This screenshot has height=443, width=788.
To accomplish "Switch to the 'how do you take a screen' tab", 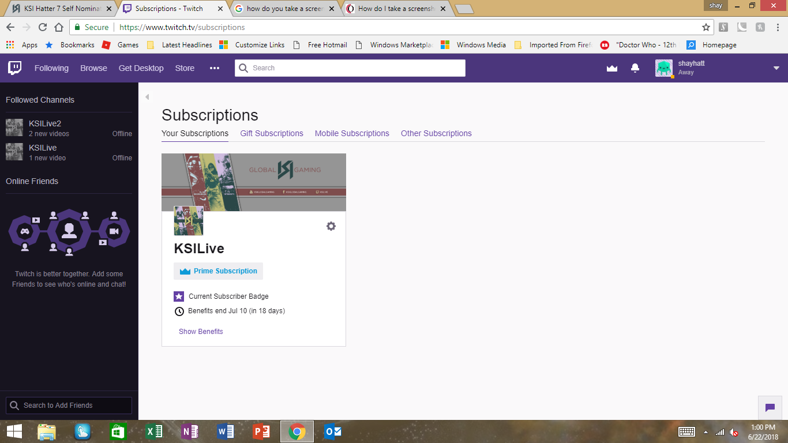I will 284,9.
